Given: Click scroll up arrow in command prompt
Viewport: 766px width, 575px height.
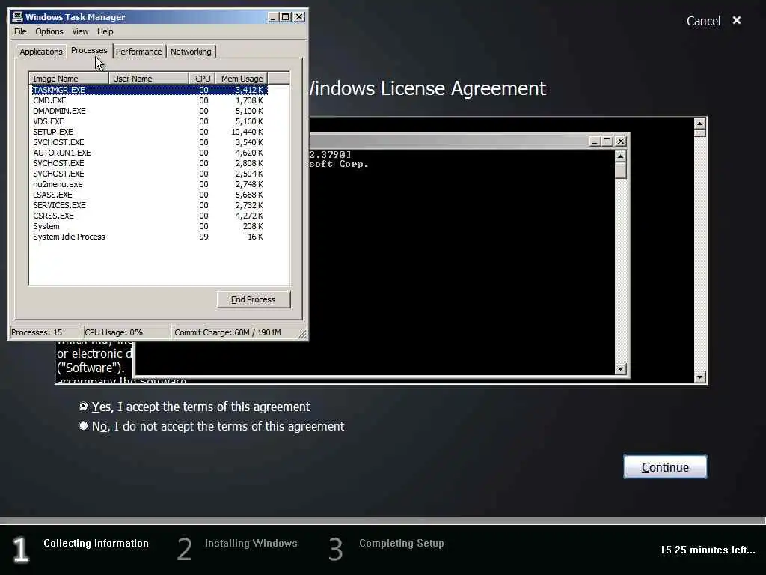Looking at the screenshot, I should [x=620, y=156].
